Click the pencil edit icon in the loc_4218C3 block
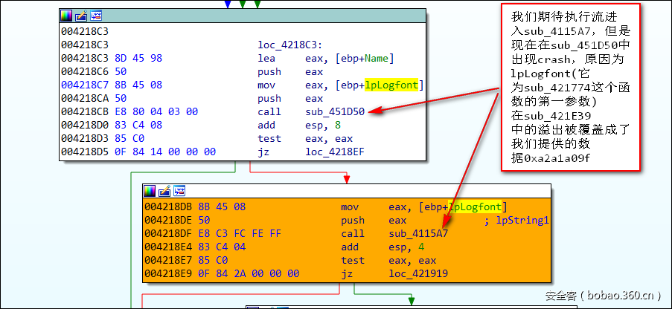Viewport: 672px width, 309px height. click(x=81, y=15)
